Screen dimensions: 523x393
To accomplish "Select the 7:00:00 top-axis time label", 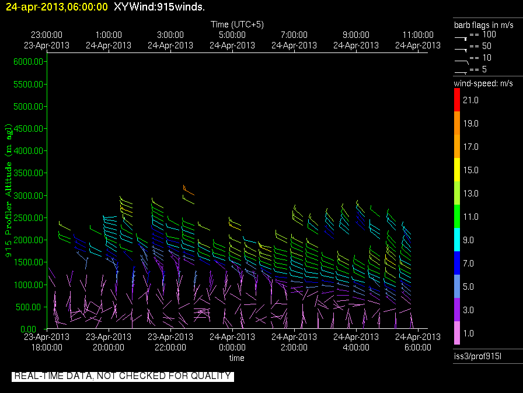I will 294,35.
